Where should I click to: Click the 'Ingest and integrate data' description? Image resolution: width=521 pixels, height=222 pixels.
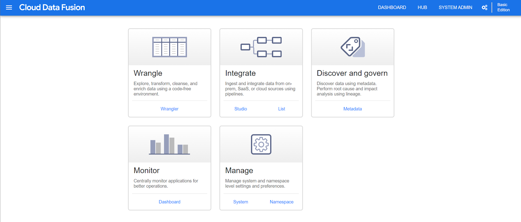click(260, 89)
